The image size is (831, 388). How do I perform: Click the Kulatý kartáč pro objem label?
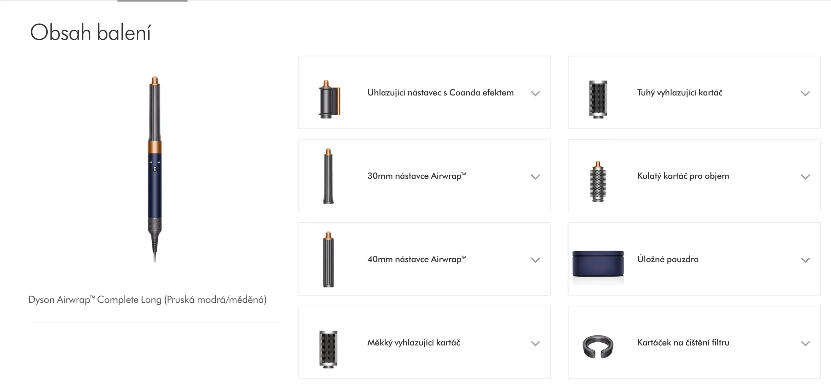pyautogui.click(x=683, y=176)
